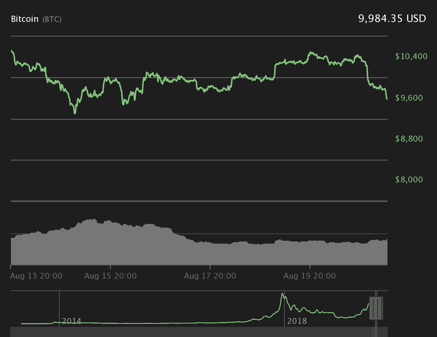Click the $10,400 y-axis label
The height and width of the screenshot is (337, 437).
tap(411, 56)
